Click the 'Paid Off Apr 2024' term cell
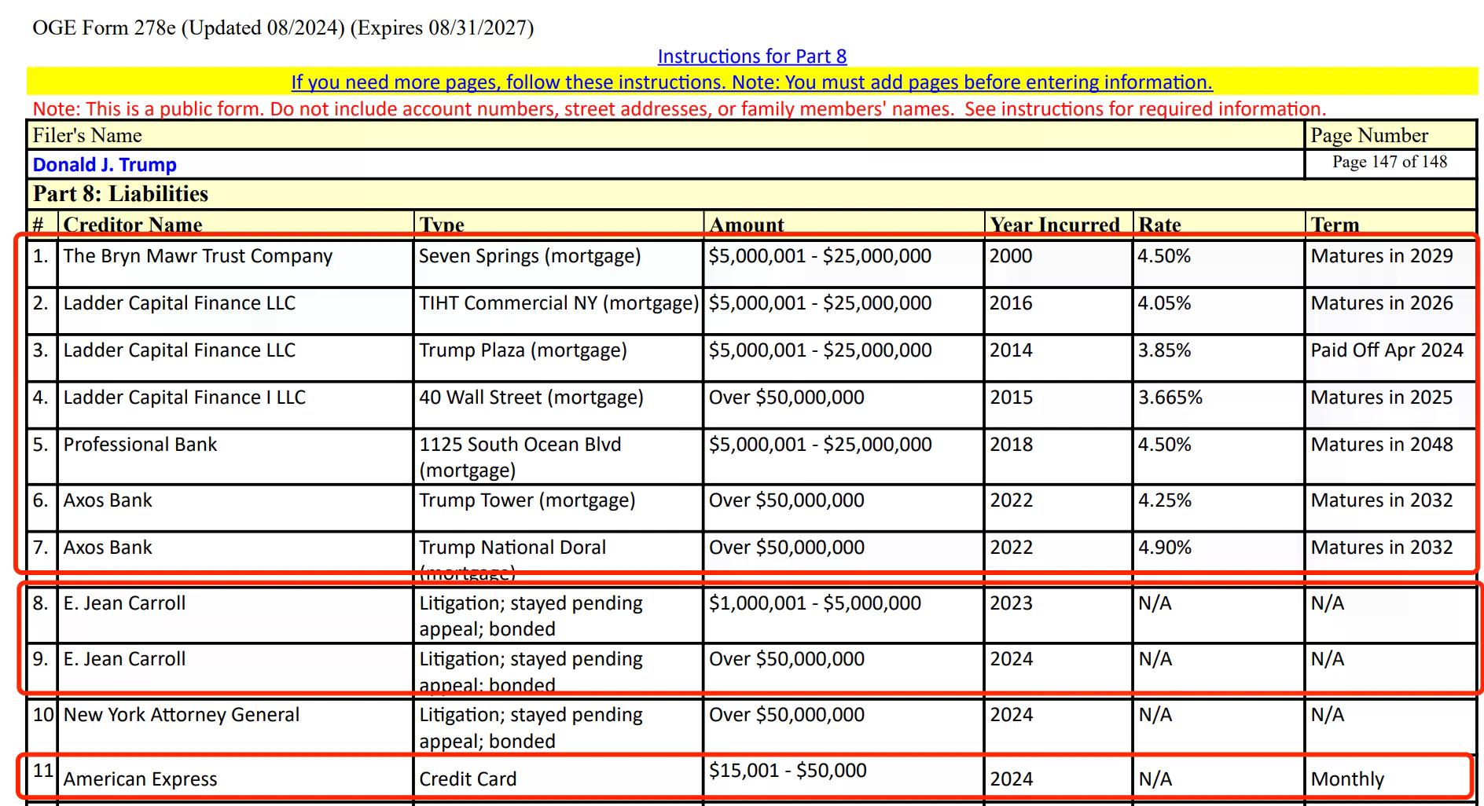Image resolution: width=1484 pixels, height=806 pixels. (x=1387, y=351)
